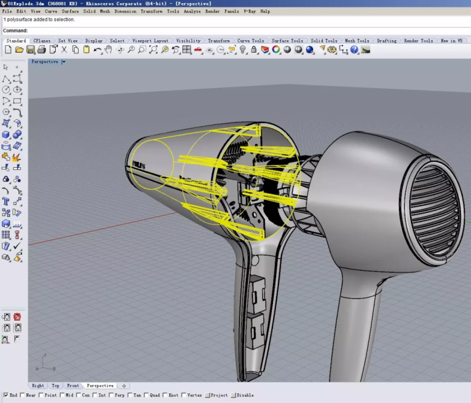Disable the End object snap checkbox
Viewport: 471px width, 403px height.
pos(5,395)
